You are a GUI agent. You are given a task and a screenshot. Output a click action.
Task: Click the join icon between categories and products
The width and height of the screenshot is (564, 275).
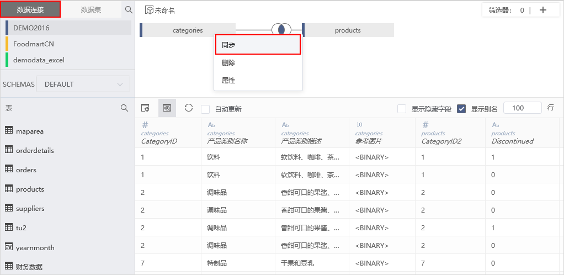(281, 30)
